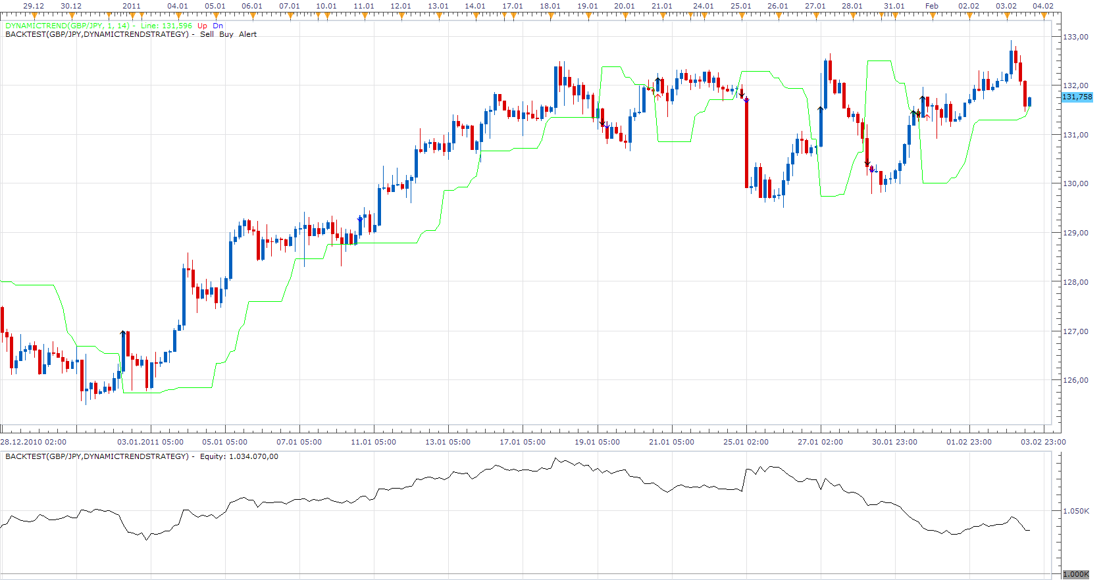Image resolution: width=1103 pixels, height=580 pixels.
Task: Select the blue Dn legend label
Action: tap(218, 26)
